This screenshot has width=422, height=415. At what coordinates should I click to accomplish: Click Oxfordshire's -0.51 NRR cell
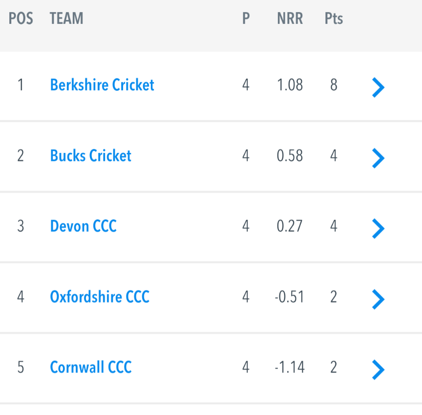pos(289,297)
